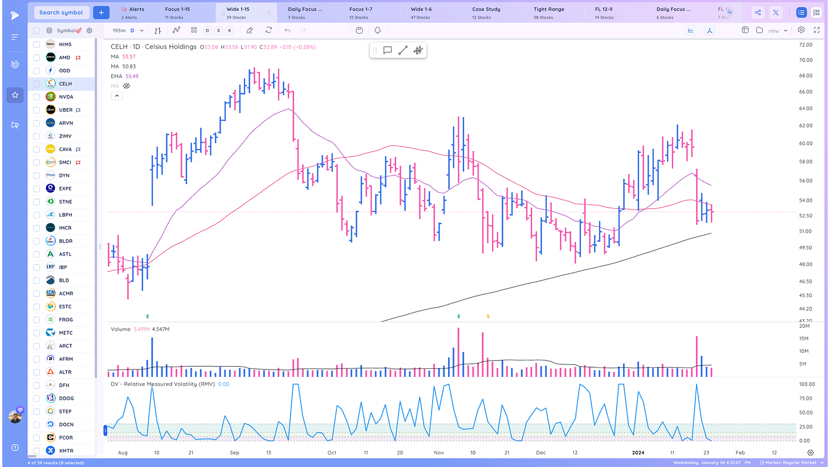Open the radar scanner sidebar icon
830x467 pixels.
click(15, 64)
